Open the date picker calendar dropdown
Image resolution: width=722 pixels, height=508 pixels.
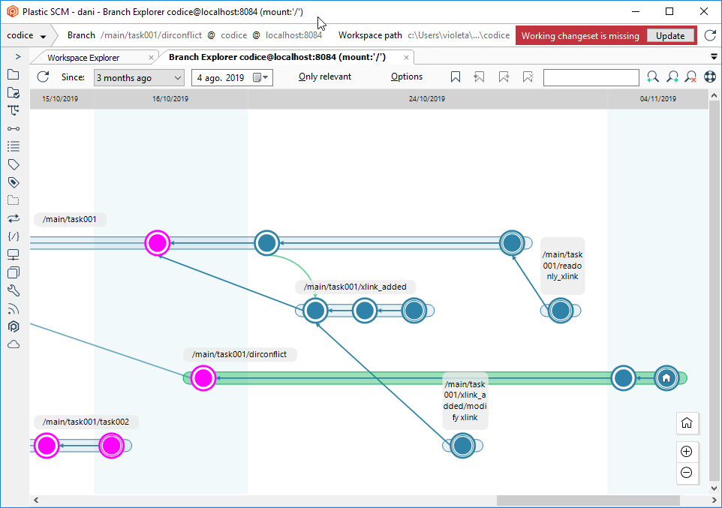point(261,77)
